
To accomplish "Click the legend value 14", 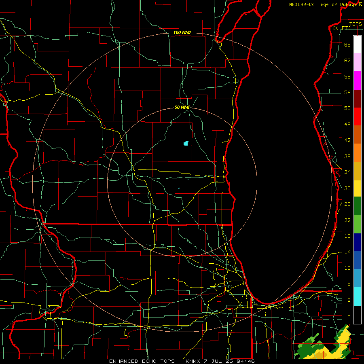I will tap(347, 252).
